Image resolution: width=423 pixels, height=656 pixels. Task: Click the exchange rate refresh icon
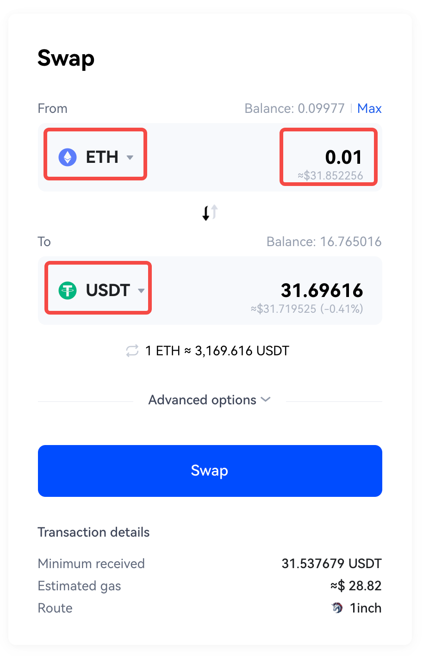coord(132,351)
